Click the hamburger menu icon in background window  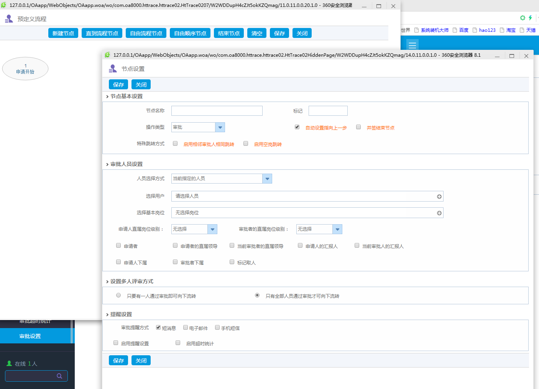point(412,45)
